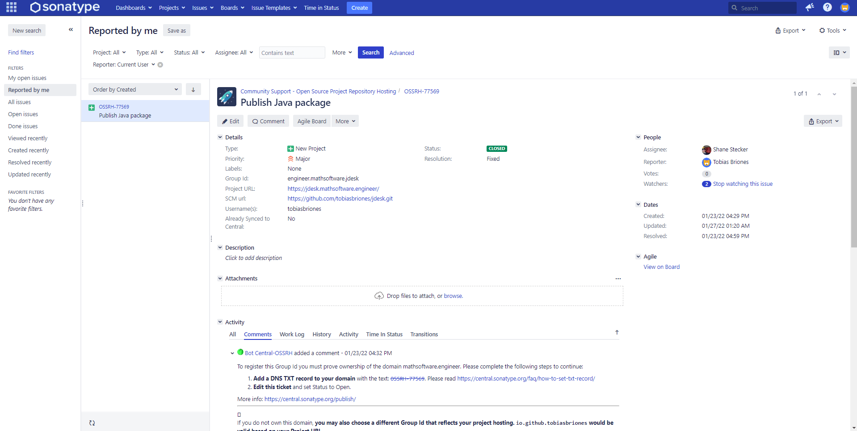Open the Dashboards menu
This screenshot has width=857, height=431.
[134, 8]
